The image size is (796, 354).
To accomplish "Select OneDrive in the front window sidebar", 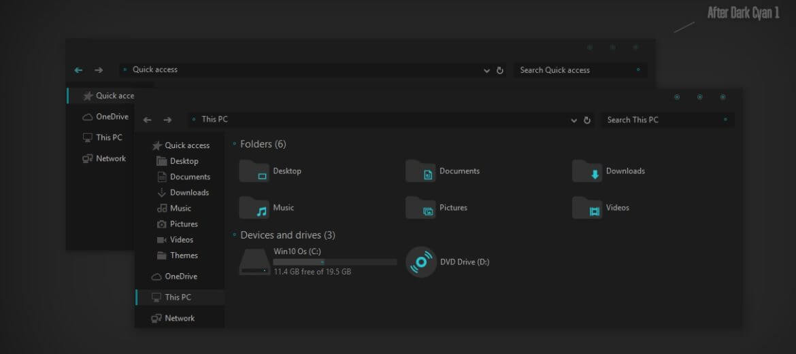I will point(174,277).
